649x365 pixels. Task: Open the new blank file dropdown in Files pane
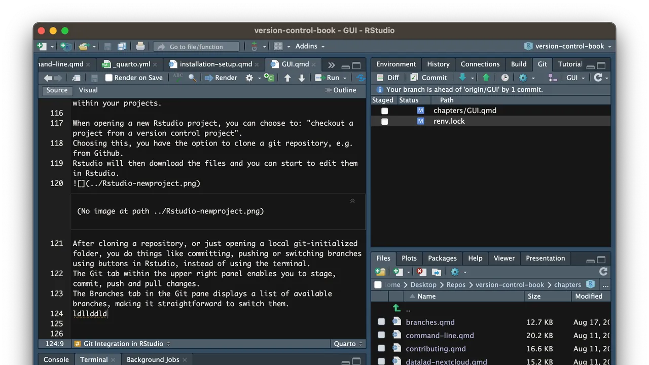[x=401, y=272]
